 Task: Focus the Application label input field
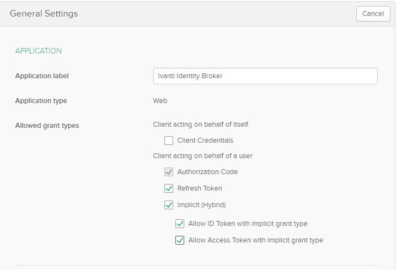tap(265, 76)
